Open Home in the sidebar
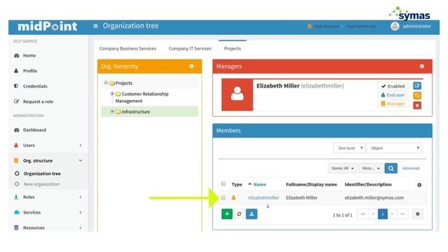Screen dimensions: 448x252 pyautogui.click(x=29, y=55)
